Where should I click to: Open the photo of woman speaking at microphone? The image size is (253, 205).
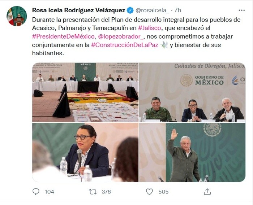coord(85,152)
